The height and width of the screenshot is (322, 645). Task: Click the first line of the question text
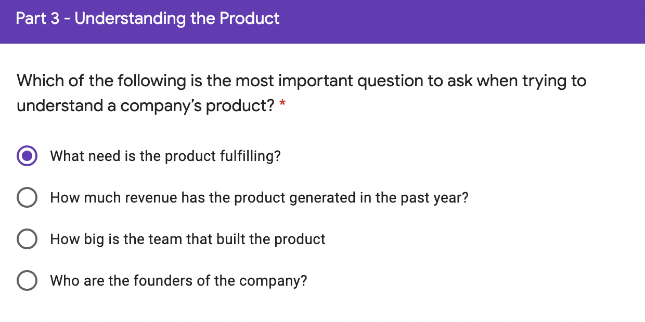click(301, 81)
